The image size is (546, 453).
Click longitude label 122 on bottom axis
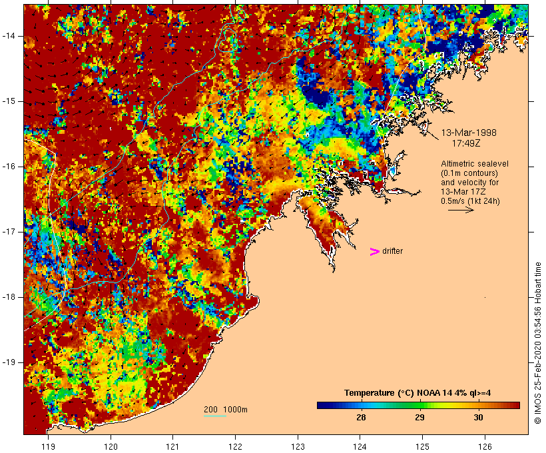tap(235, 446)
